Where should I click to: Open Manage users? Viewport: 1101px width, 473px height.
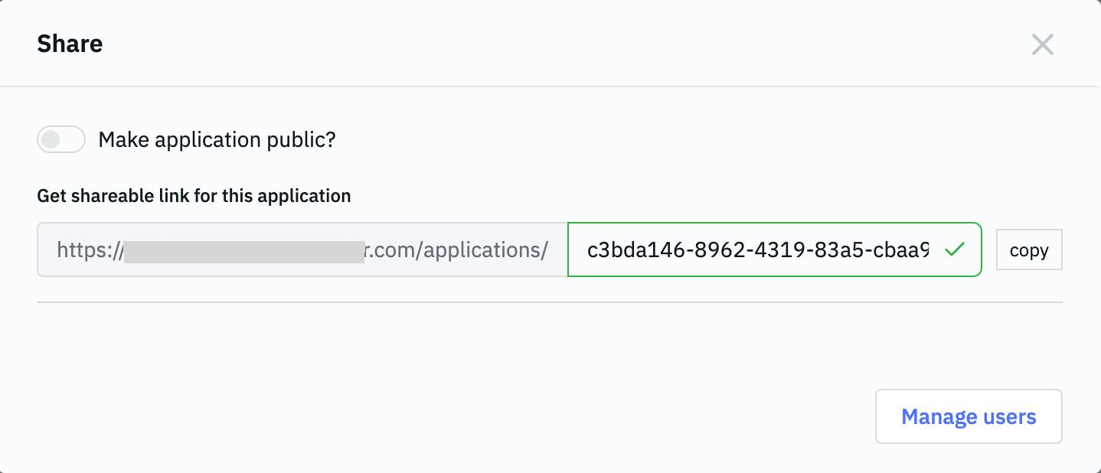(x=968, y=416)
